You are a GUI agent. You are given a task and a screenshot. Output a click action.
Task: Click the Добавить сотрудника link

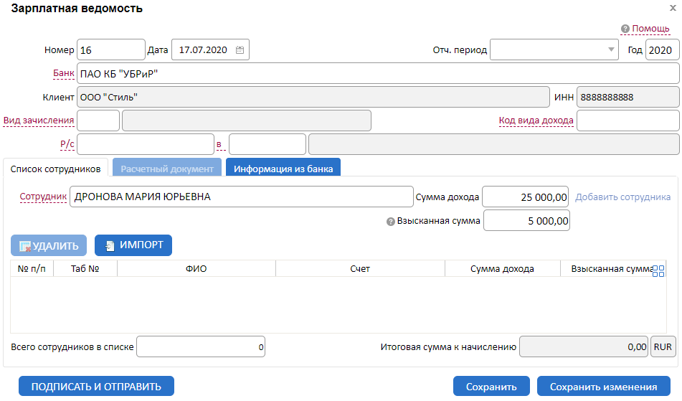[622, 197]
